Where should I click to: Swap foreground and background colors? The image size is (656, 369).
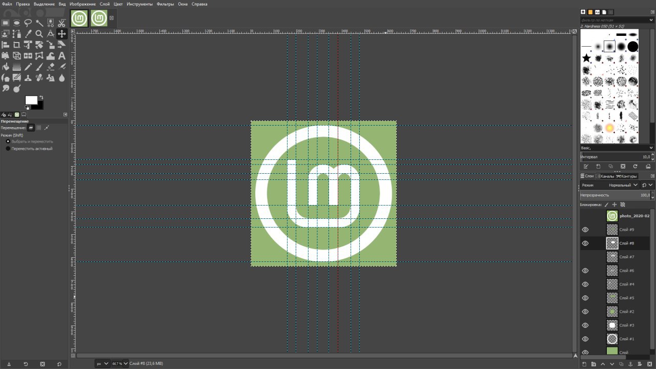click(41, 97)
